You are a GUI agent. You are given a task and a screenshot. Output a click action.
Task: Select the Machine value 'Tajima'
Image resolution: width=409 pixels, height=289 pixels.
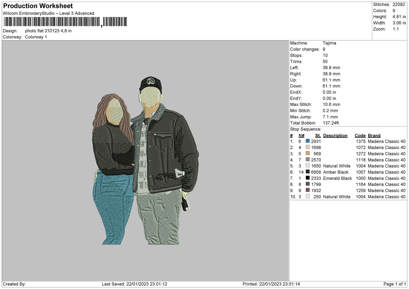[x=329, y=43]
